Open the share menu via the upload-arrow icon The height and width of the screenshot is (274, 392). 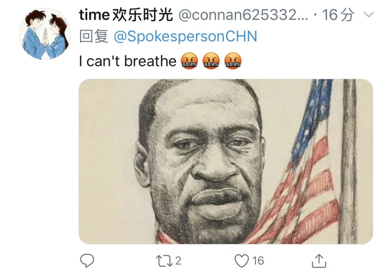(x=319, y=261)
